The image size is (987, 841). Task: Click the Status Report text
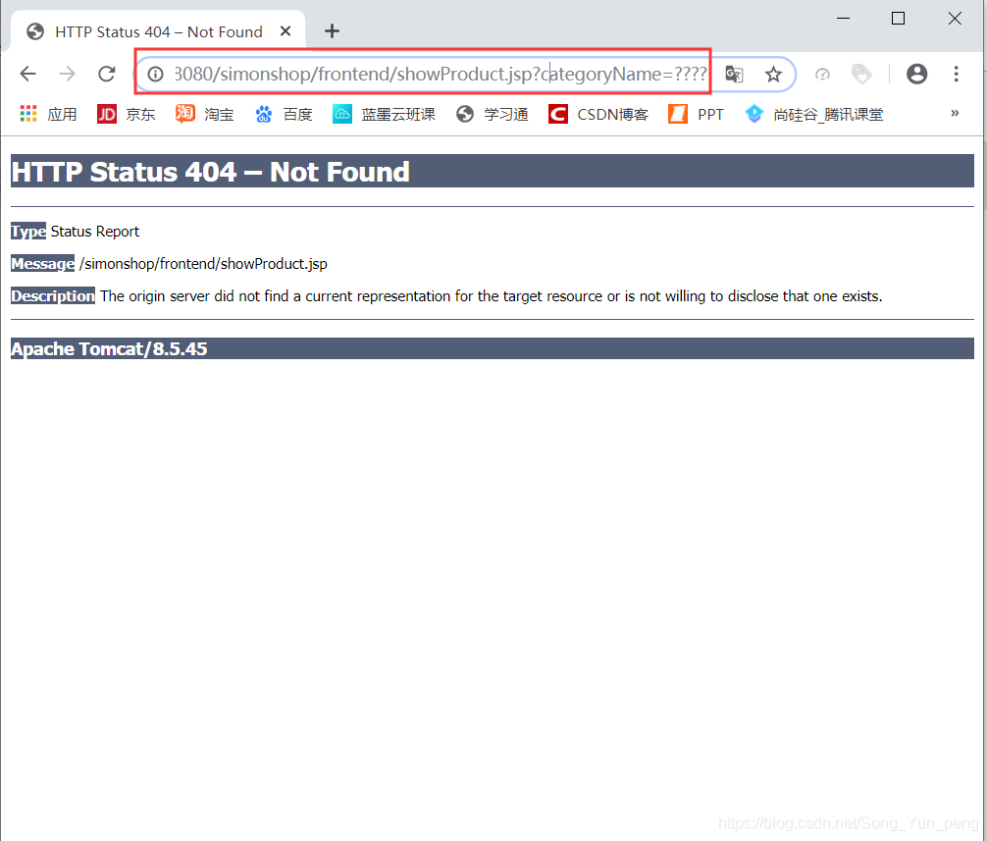(x=95, y=232)
